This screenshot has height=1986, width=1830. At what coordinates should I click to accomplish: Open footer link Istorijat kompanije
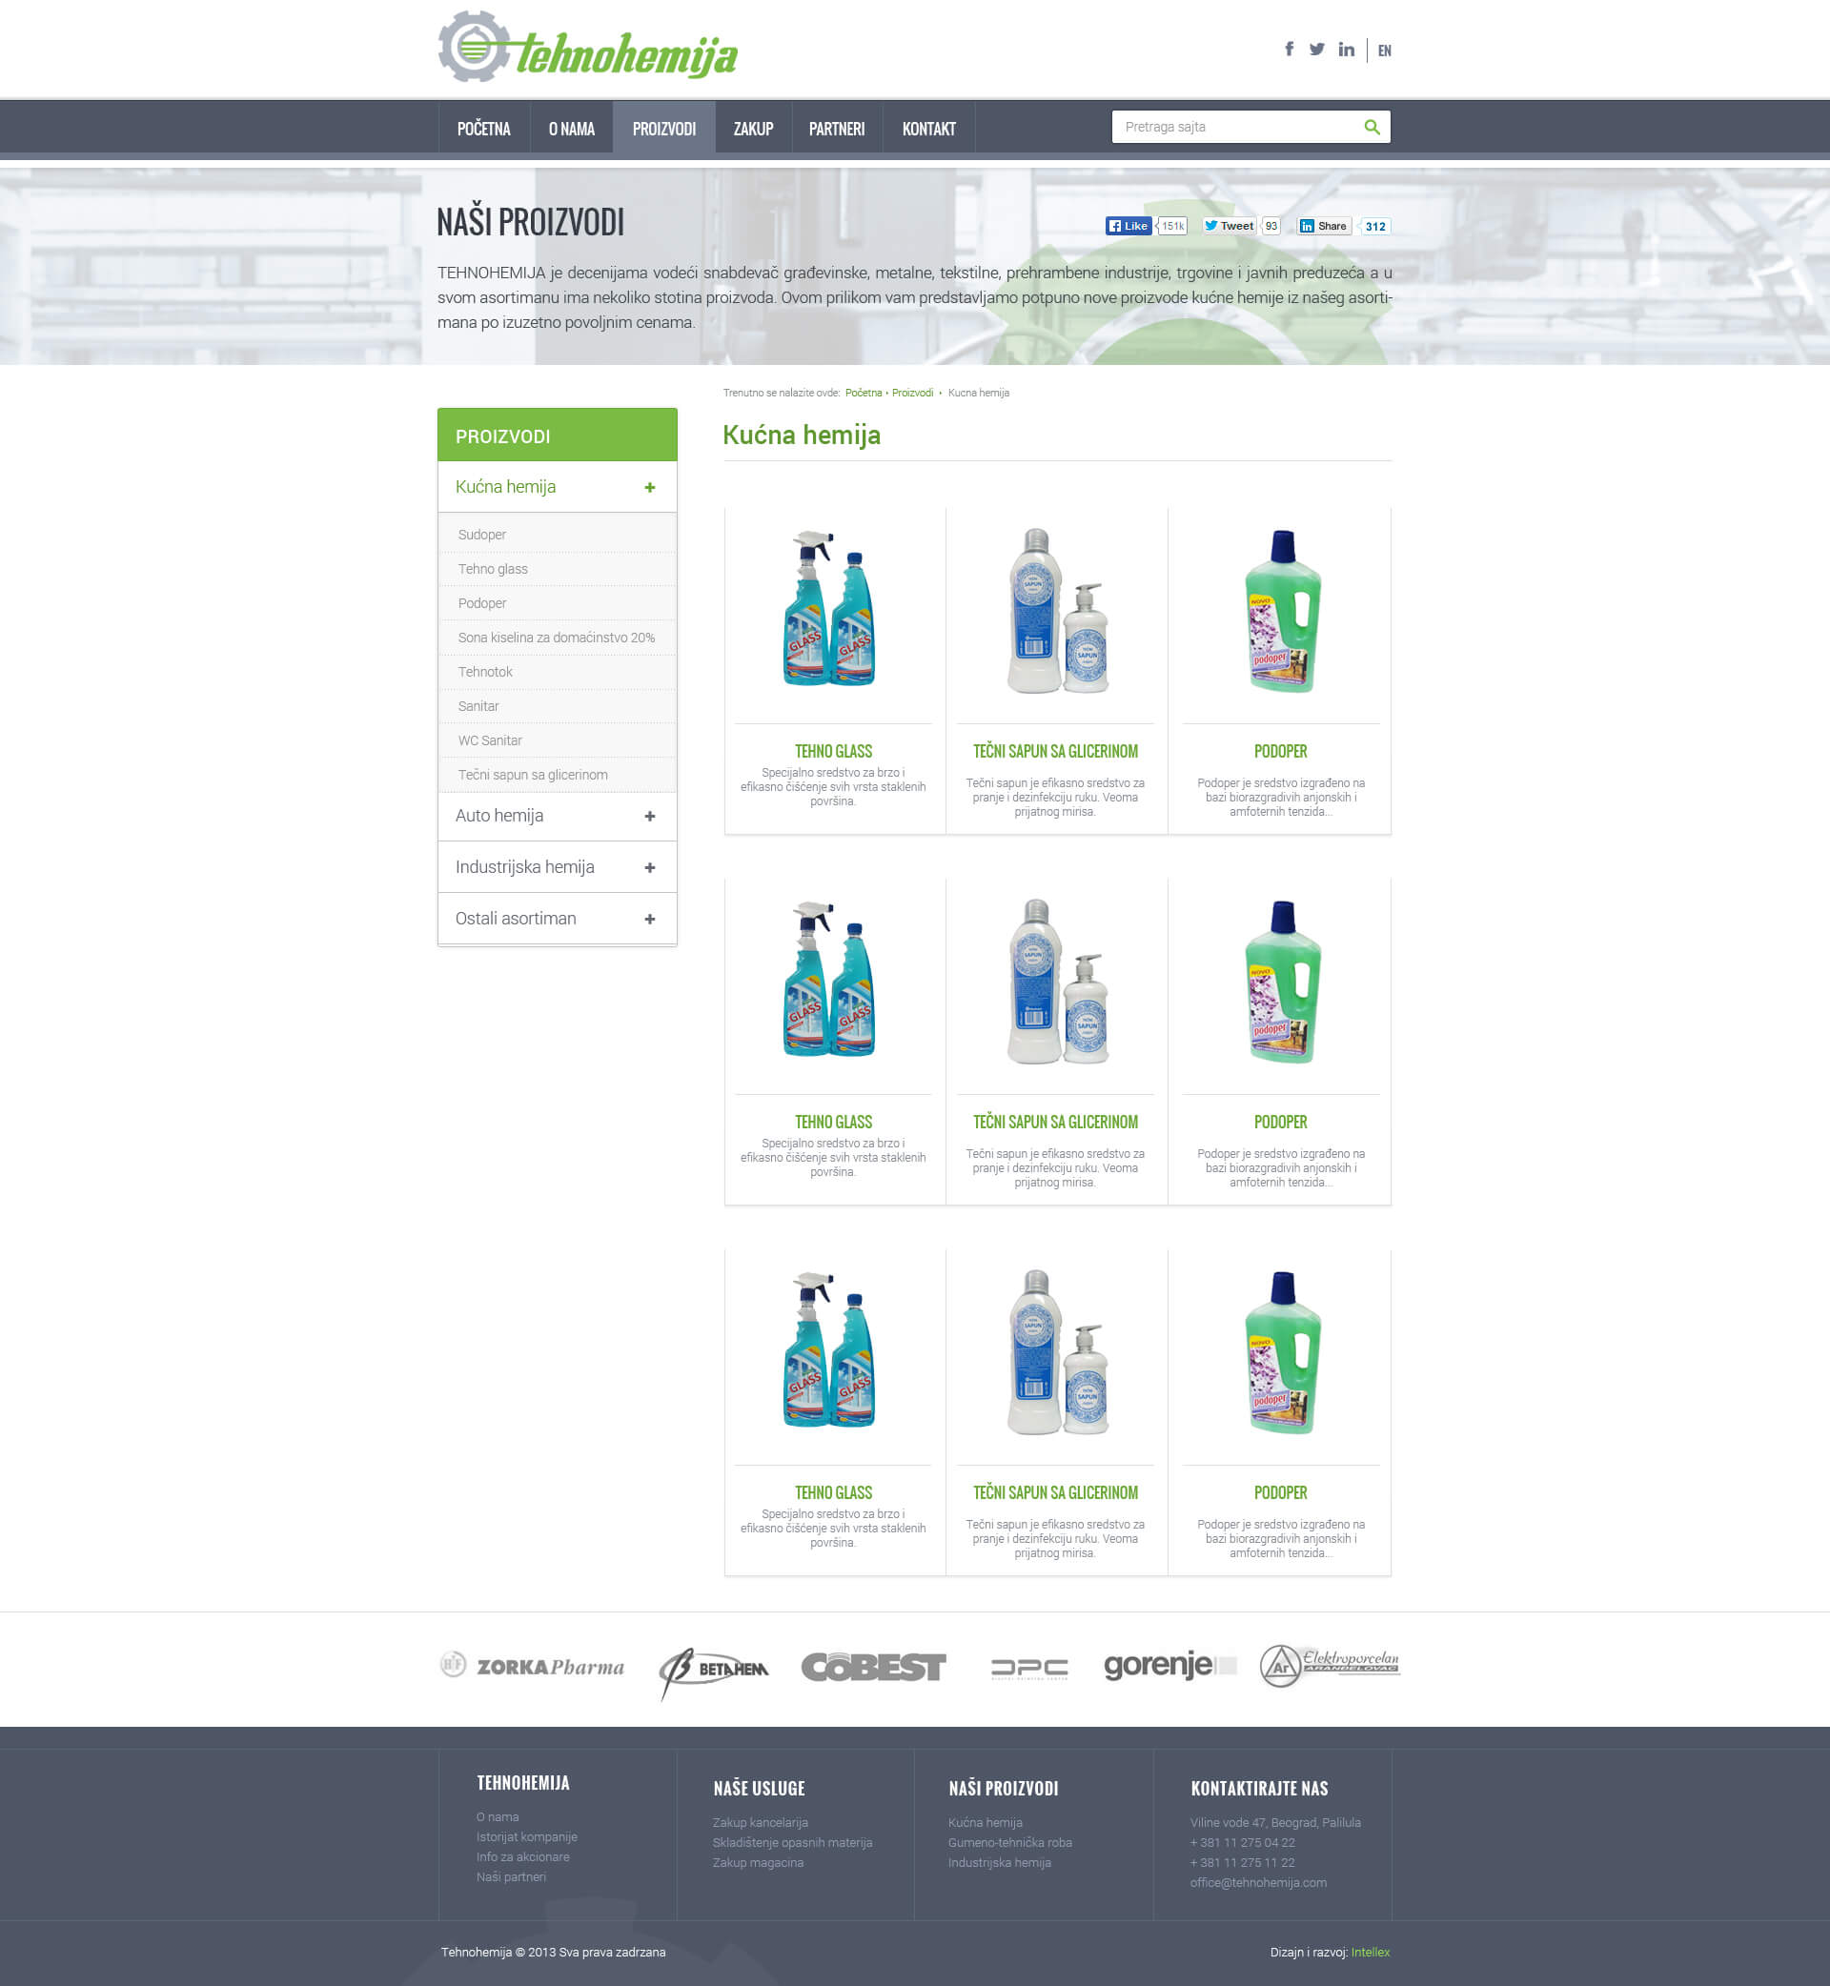point(526,1836)
